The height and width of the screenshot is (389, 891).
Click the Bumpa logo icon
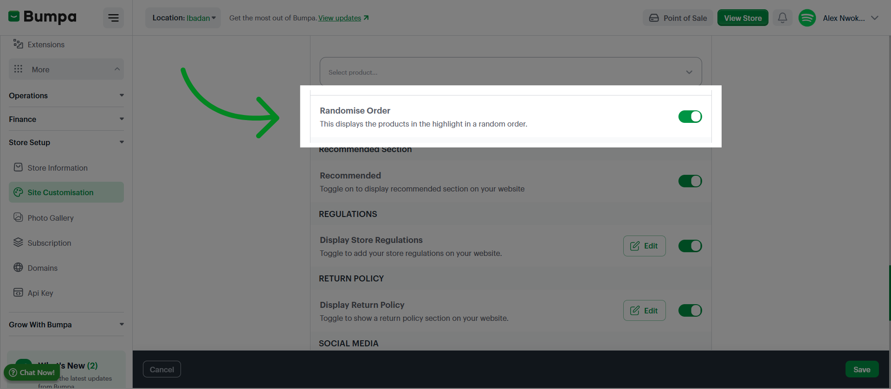point(14,17)
